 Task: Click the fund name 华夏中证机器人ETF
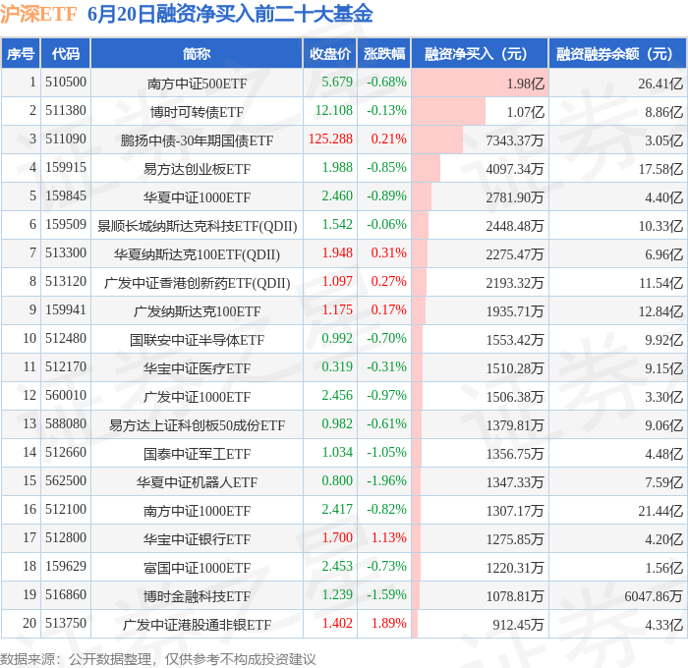pos(197,482)
